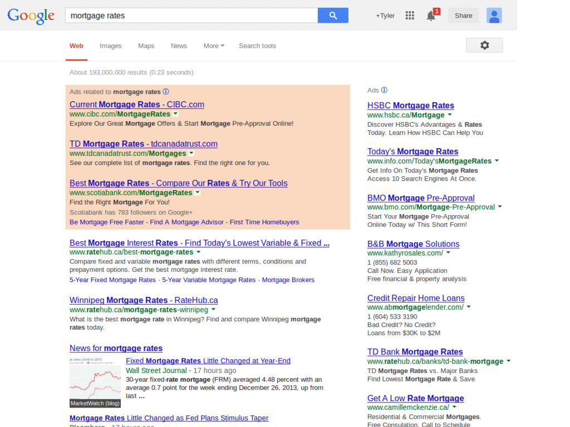The width and height of the screenshot is (570, 427).
Task: Select the Web tab
Action: click(x=76, y=46)
